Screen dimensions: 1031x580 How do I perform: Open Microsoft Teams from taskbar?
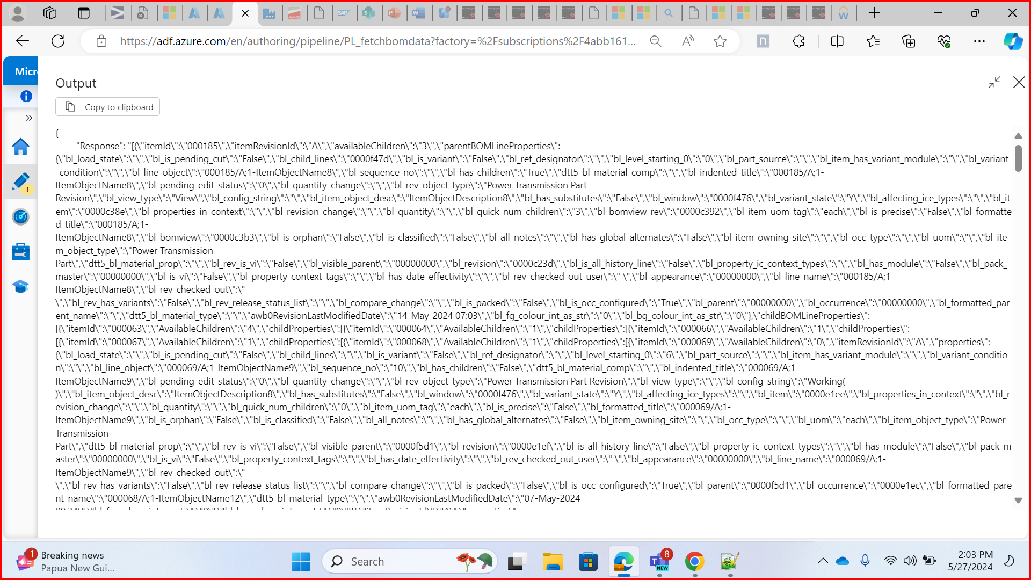click(x=659, y=562)
